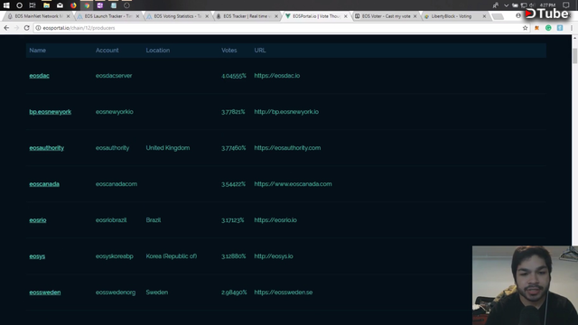
Task: Open the People icon in system tray
Action: pyautogui.click(x=496, y=5)
